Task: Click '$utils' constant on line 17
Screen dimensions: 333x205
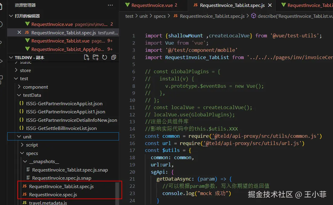Action: [x=171, y=150]
